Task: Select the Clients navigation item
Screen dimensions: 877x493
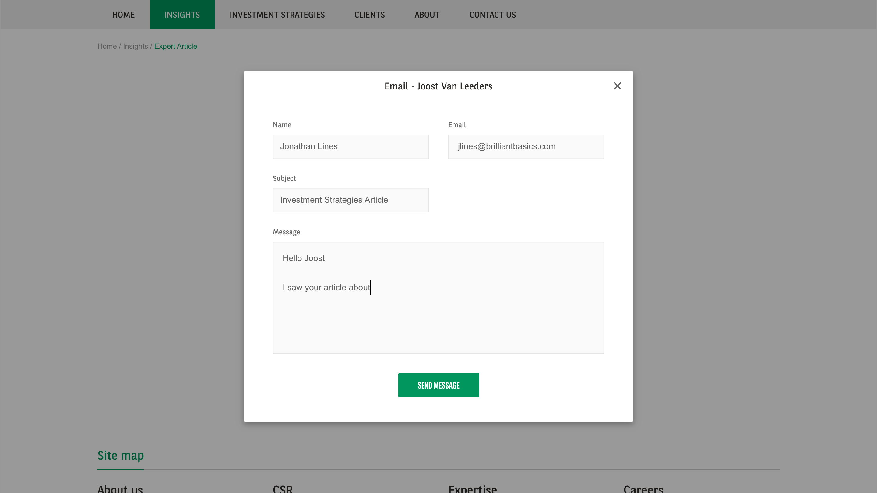Action: [x=369, y=15]
